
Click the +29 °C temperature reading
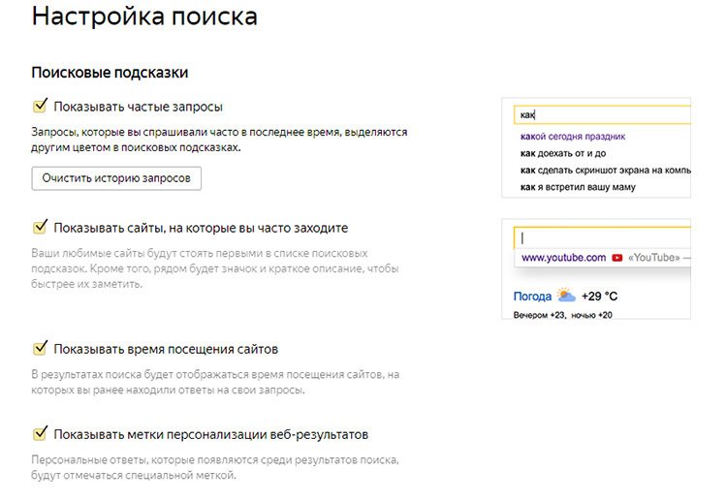tap(599, 296)
